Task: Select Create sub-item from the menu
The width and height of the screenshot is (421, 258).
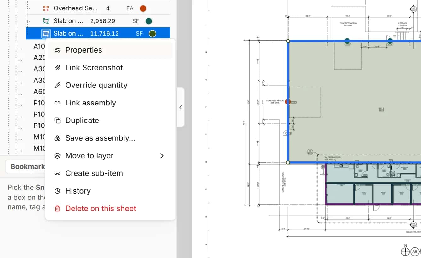Action: (x=110, y=173)
